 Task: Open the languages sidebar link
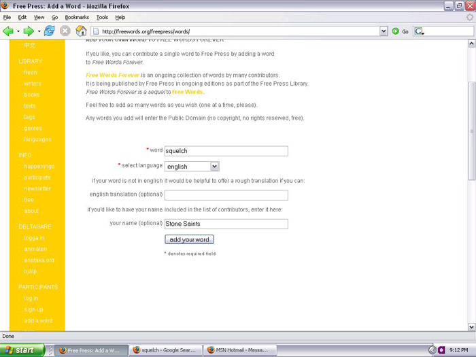[37, 139]
